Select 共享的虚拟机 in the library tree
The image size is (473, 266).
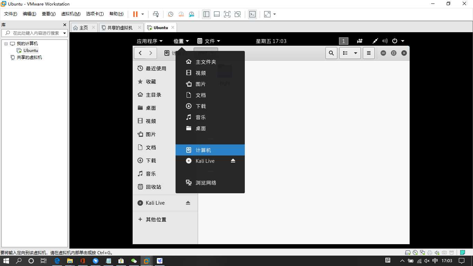click(26, 57)
